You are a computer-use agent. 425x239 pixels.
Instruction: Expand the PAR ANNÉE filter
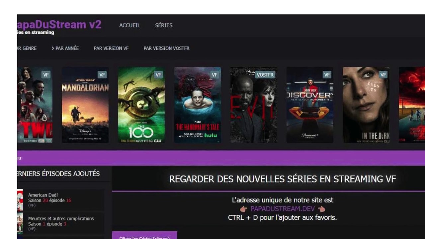pyautogui.click(x=65, y=48)
